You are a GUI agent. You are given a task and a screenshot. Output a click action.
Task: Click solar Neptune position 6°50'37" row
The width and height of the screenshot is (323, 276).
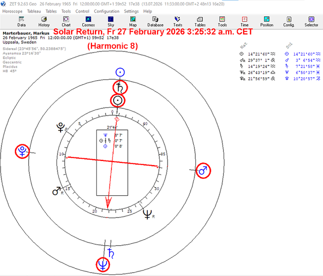303,73
